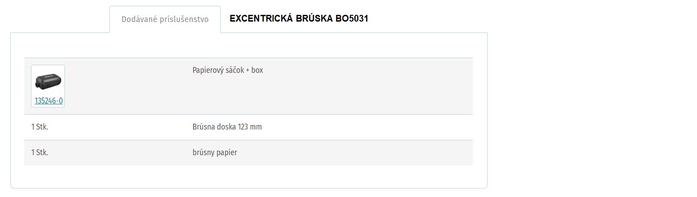Select the word papier in the last row

pos(226,152)
